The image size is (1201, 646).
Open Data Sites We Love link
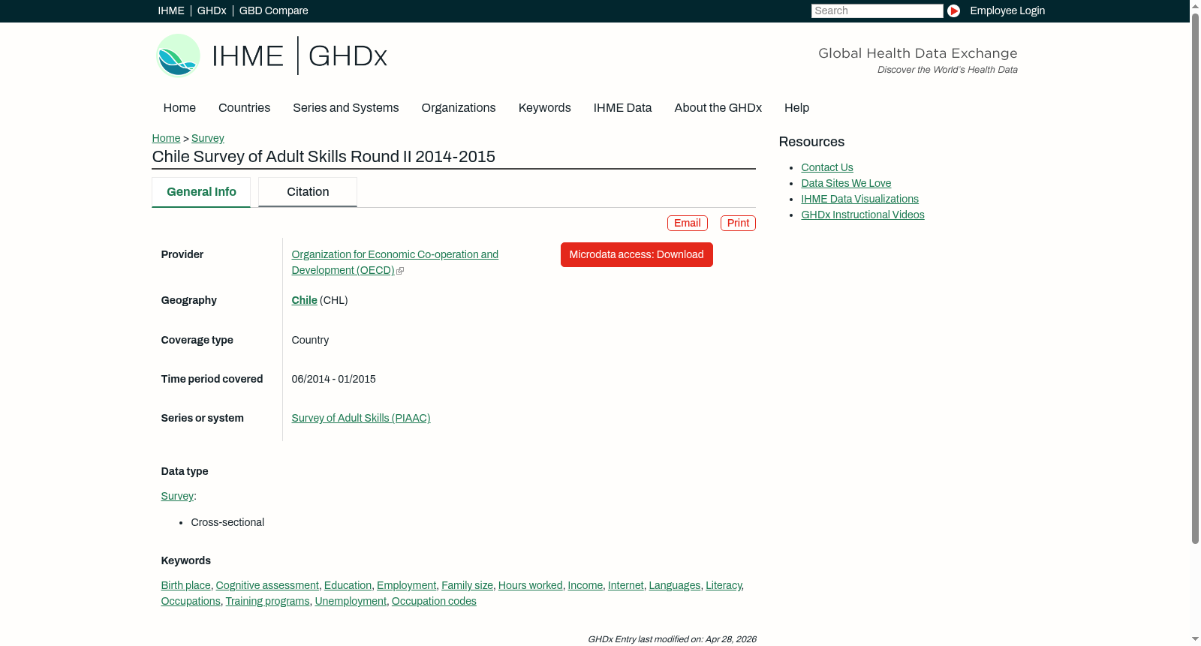pyautogui.click(x=846, y=183)
